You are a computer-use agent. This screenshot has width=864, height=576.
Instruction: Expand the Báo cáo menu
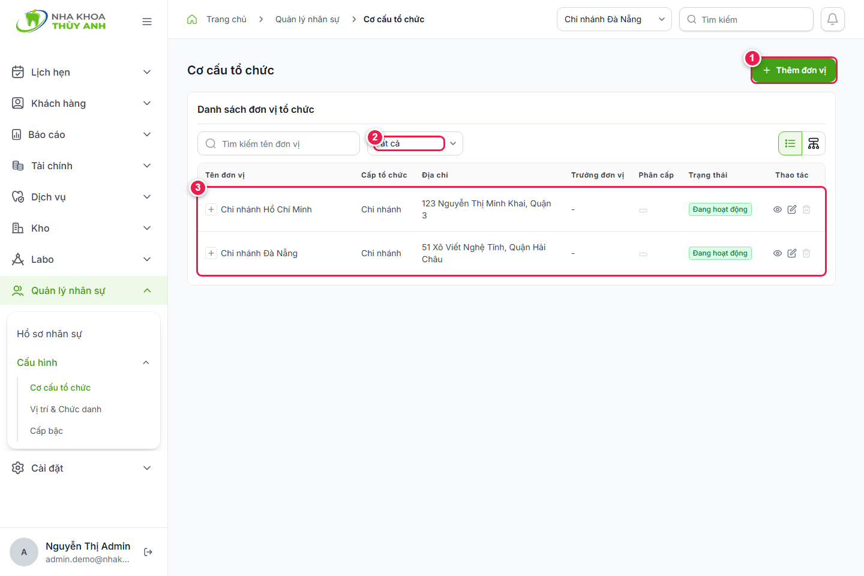click(x=84, y=134)
